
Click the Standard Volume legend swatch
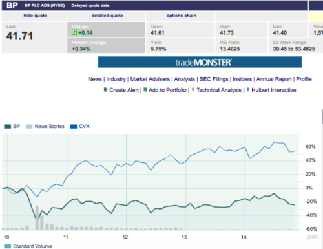pyautogui.click(x=8, y=246)
